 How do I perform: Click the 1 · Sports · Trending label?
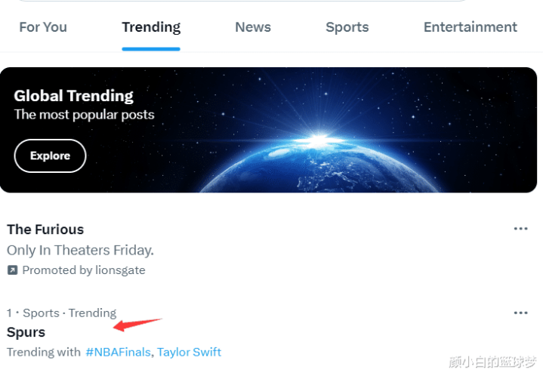(62, 313)
